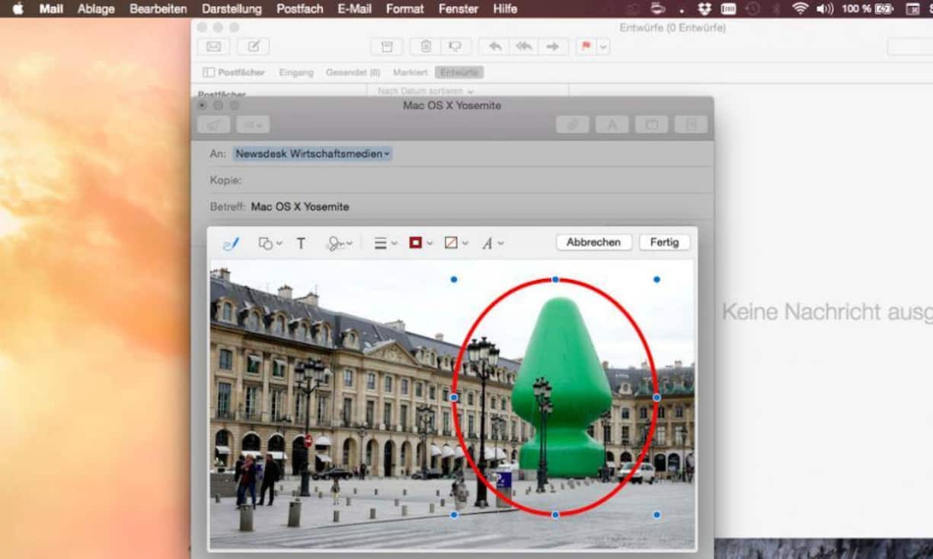Select the Sketch pen tool in markup toolbar
The image size is (933, 559).
click(231, 243)
